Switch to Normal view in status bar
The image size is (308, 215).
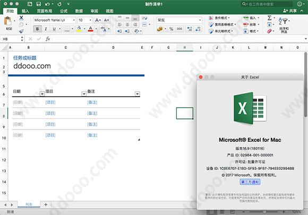tap(212, 212)
